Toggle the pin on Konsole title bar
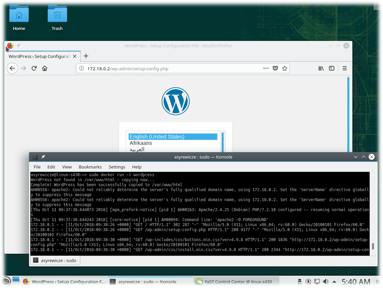This screenshot has width=383, height=288. point(43,157)
